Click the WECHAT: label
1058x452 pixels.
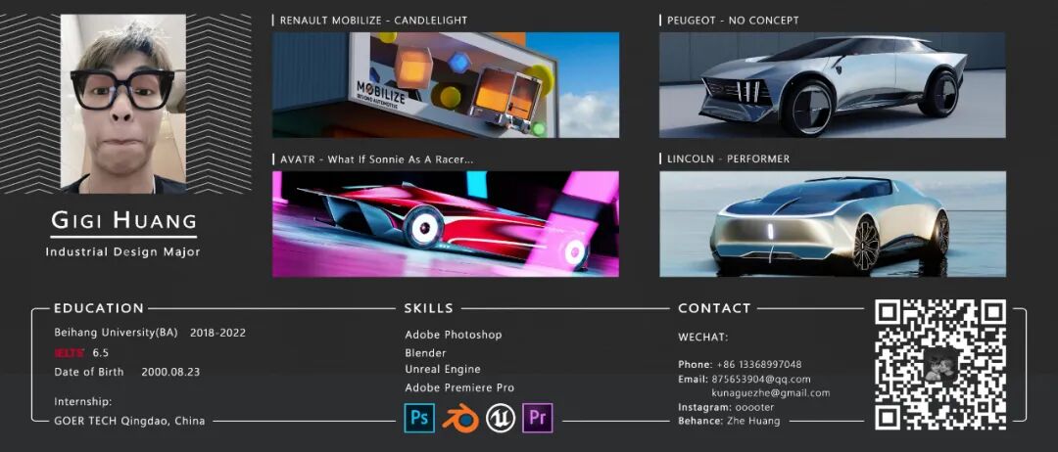tap(703, 338)
